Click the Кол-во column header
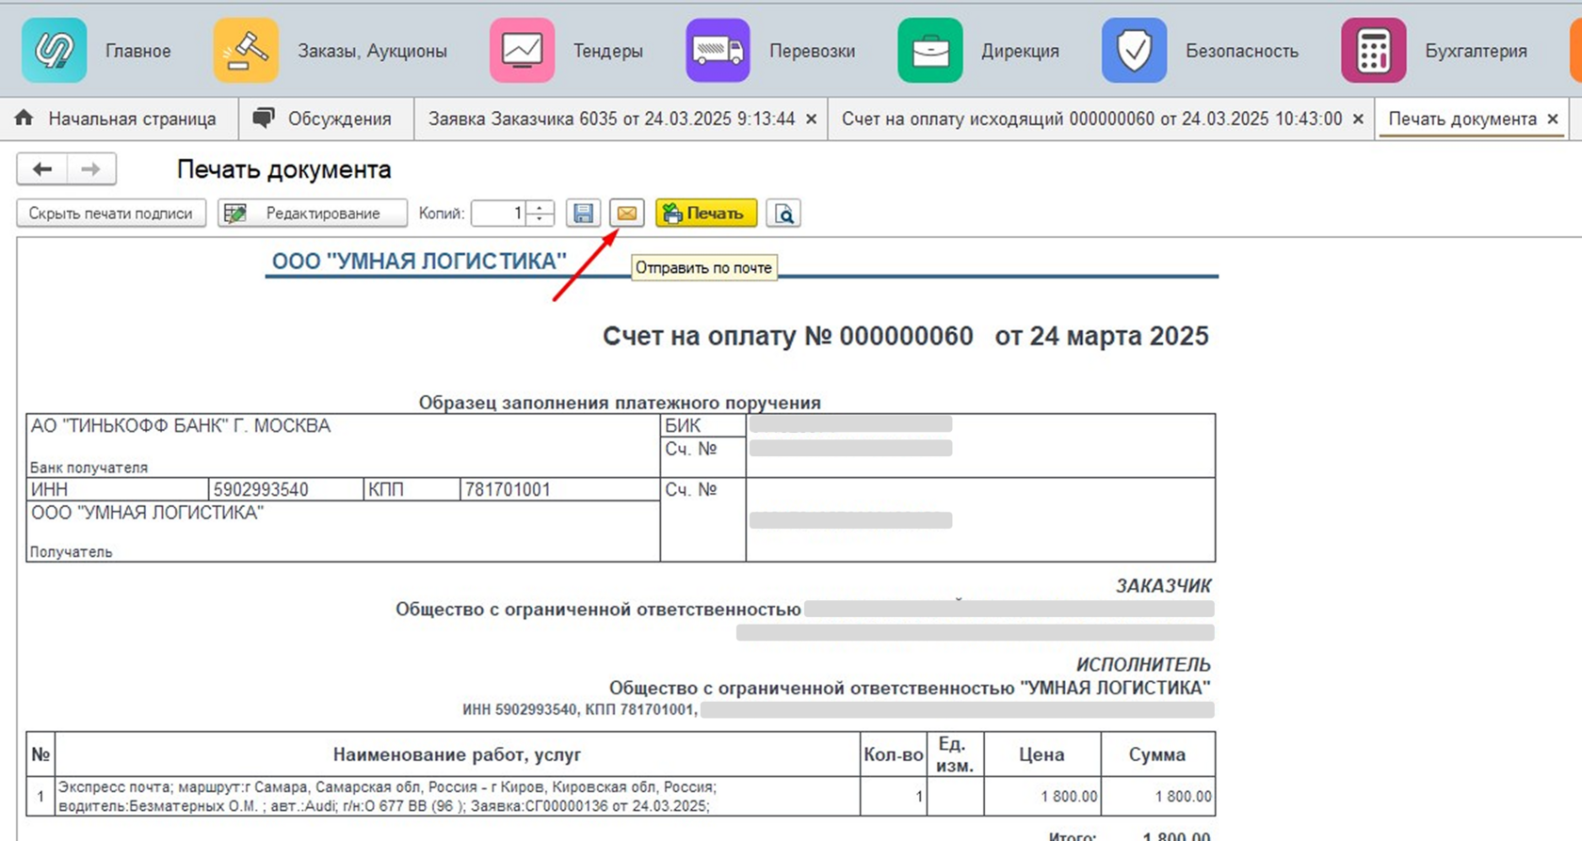The height and width of the screenshot is (841, 1582). pos(893,754)
